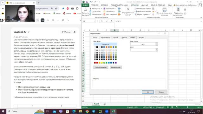Open the Gmail bookmark in the browser
Image resolution: width=203 pixels, height=114 pixels.
[x=47, y=13]
